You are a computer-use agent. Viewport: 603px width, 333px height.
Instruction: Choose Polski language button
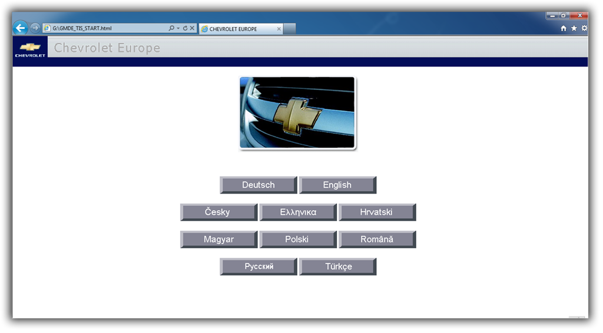(298, 239)
